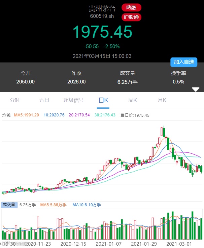Click the 均线 label
Image resolution: width=204 pixels, height=248 pixels.
(x=6, y=115)
